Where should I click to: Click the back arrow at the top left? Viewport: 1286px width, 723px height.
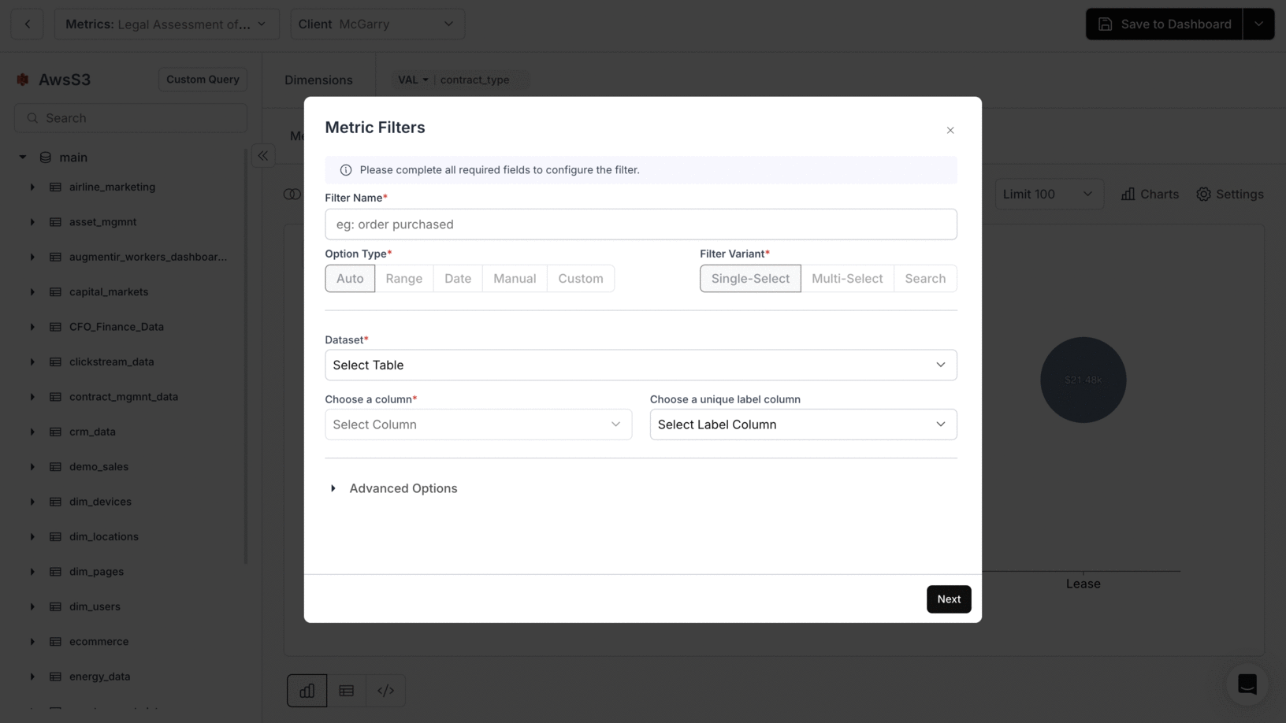[x=27, y=24]
